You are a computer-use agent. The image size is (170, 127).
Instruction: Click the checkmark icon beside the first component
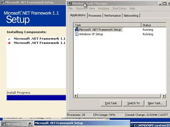pos(9,39)
